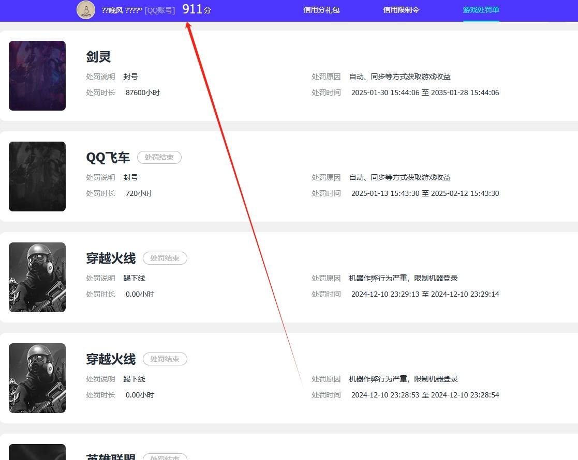
Task: Click the user avatar icon in the top bar
Action: (86, 10)
